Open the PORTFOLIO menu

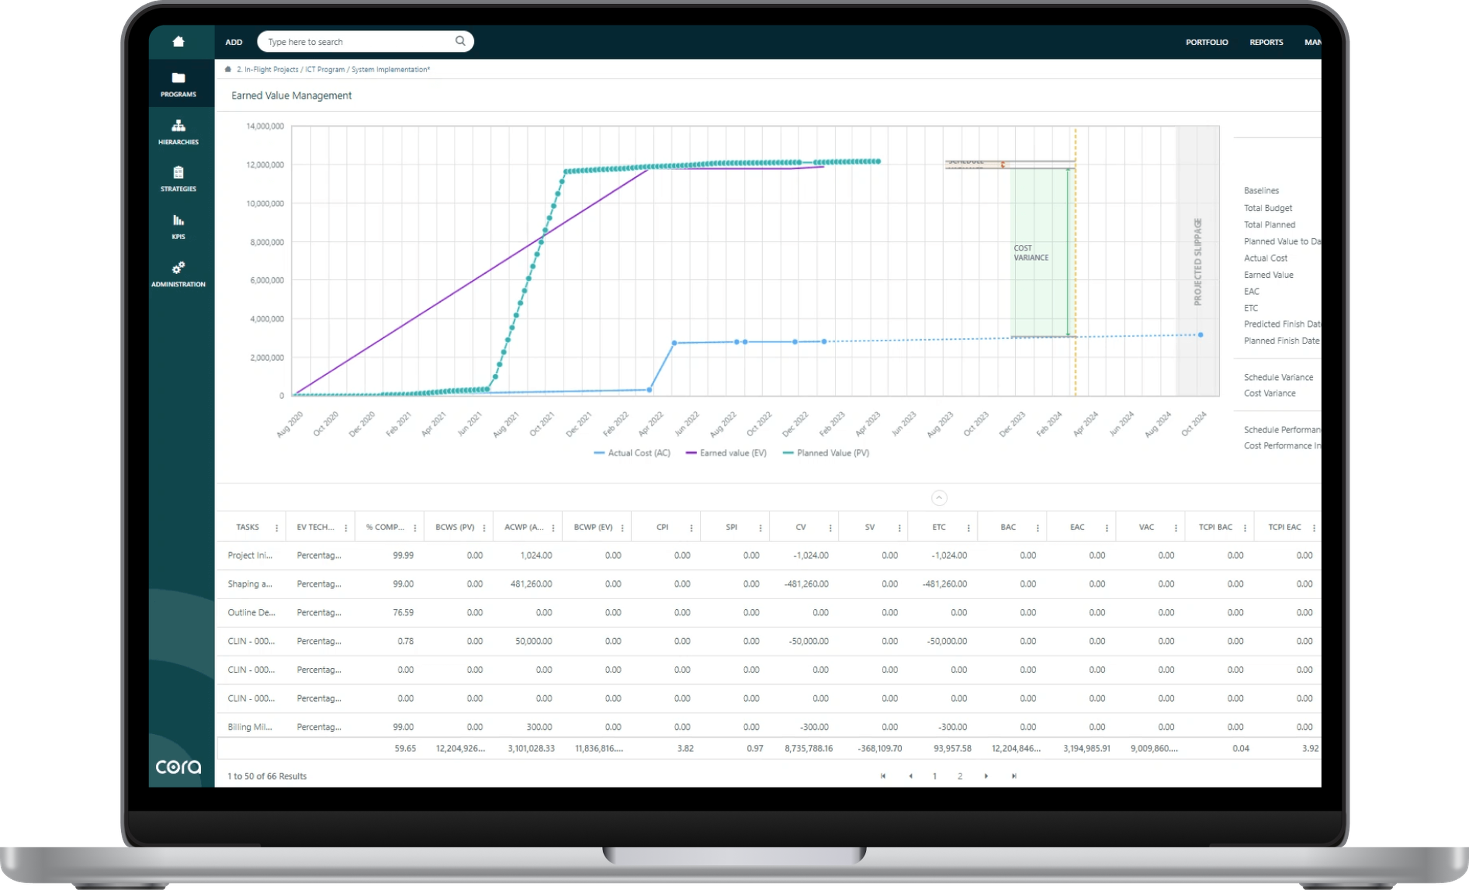1207,42
